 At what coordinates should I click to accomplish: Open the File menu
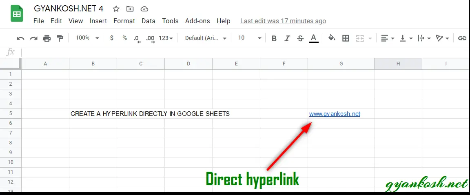[39, 21]
